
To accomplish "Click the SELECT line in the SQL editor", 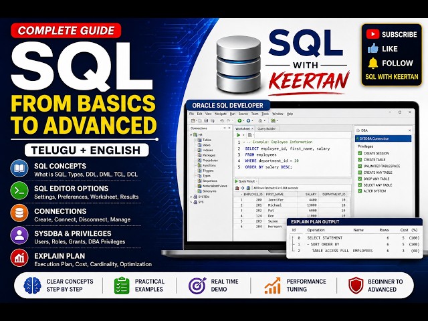I will (288, 148).
